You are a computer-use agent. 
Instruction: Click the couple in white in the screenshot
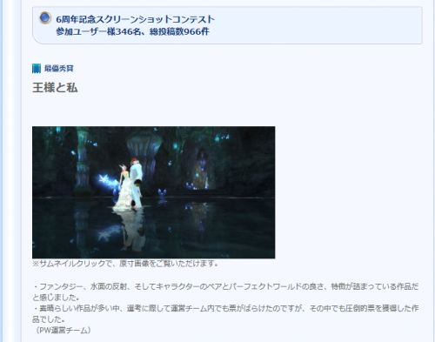tap(129, 184)
